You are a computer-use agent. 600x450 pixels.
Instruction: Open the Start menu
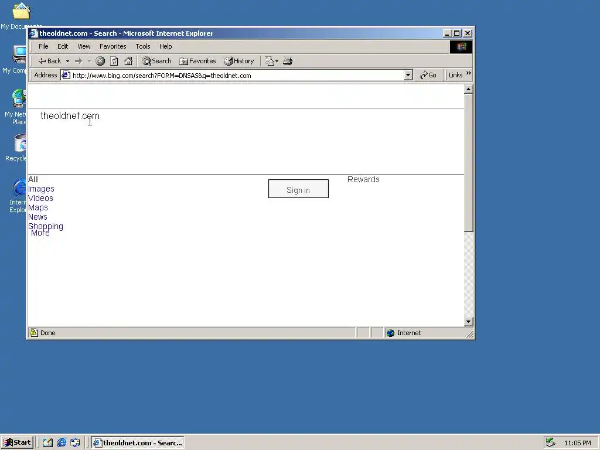tap(17, 443)
